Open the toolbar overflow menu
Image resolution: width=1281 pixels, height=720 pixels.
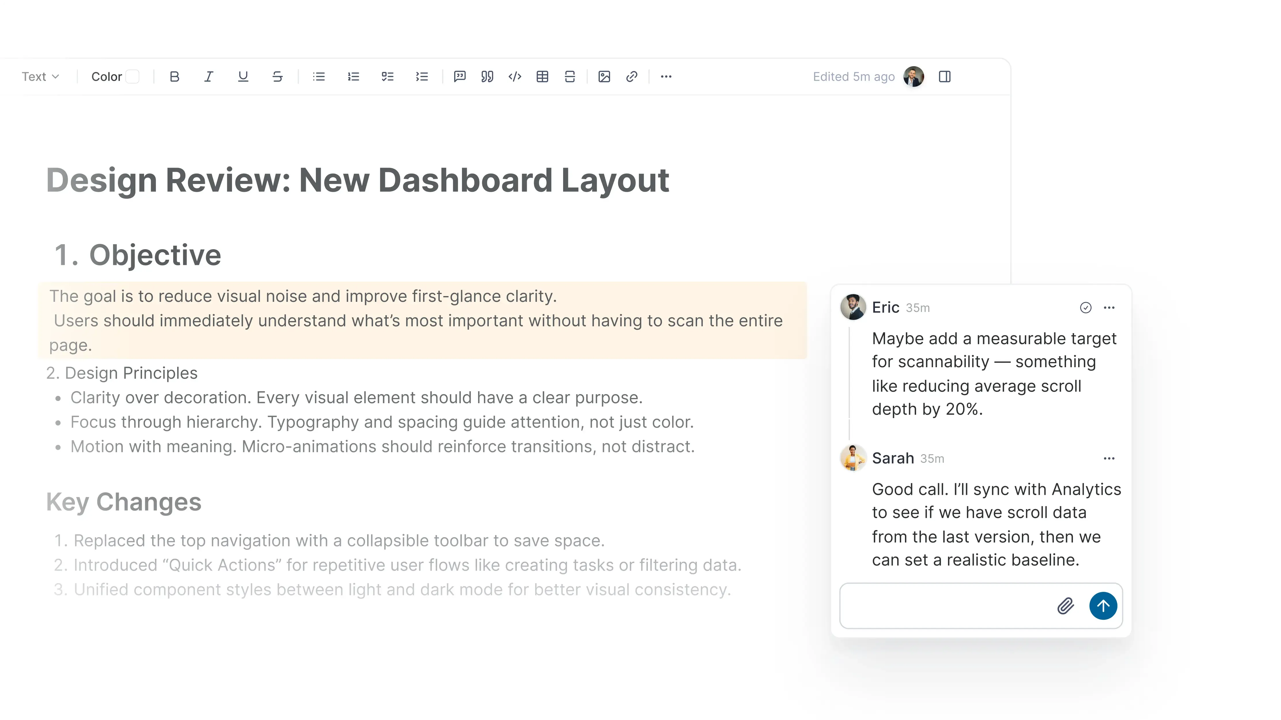pos(666,77)
